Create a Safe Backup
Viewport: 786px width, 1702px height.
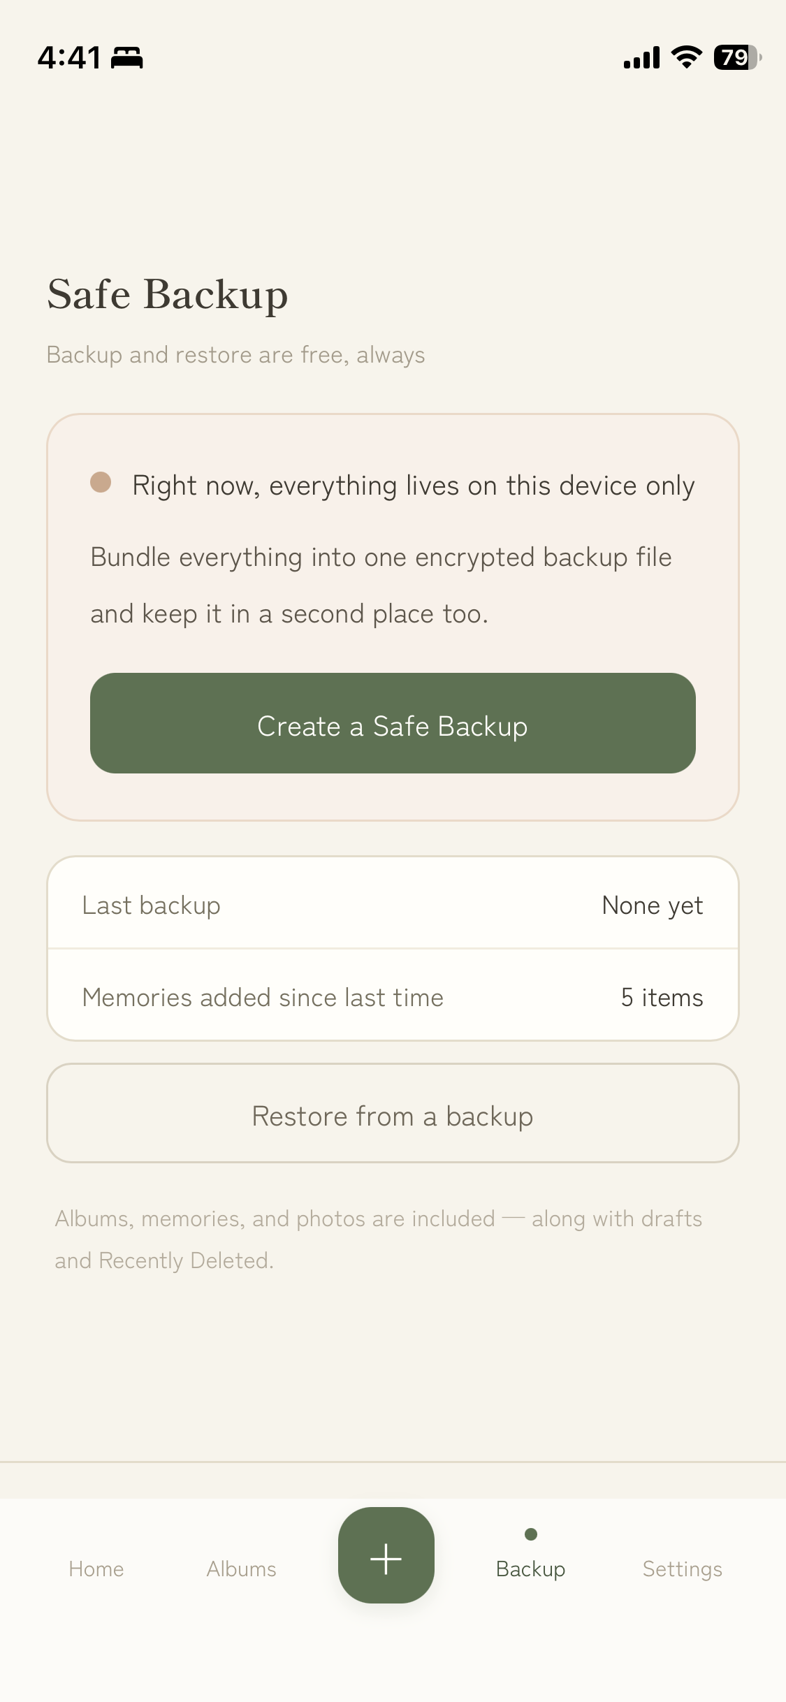coord(393,723)
